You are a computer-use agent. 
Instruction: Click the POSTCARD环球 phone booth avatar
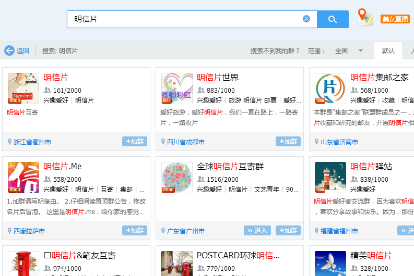(177, 264)
